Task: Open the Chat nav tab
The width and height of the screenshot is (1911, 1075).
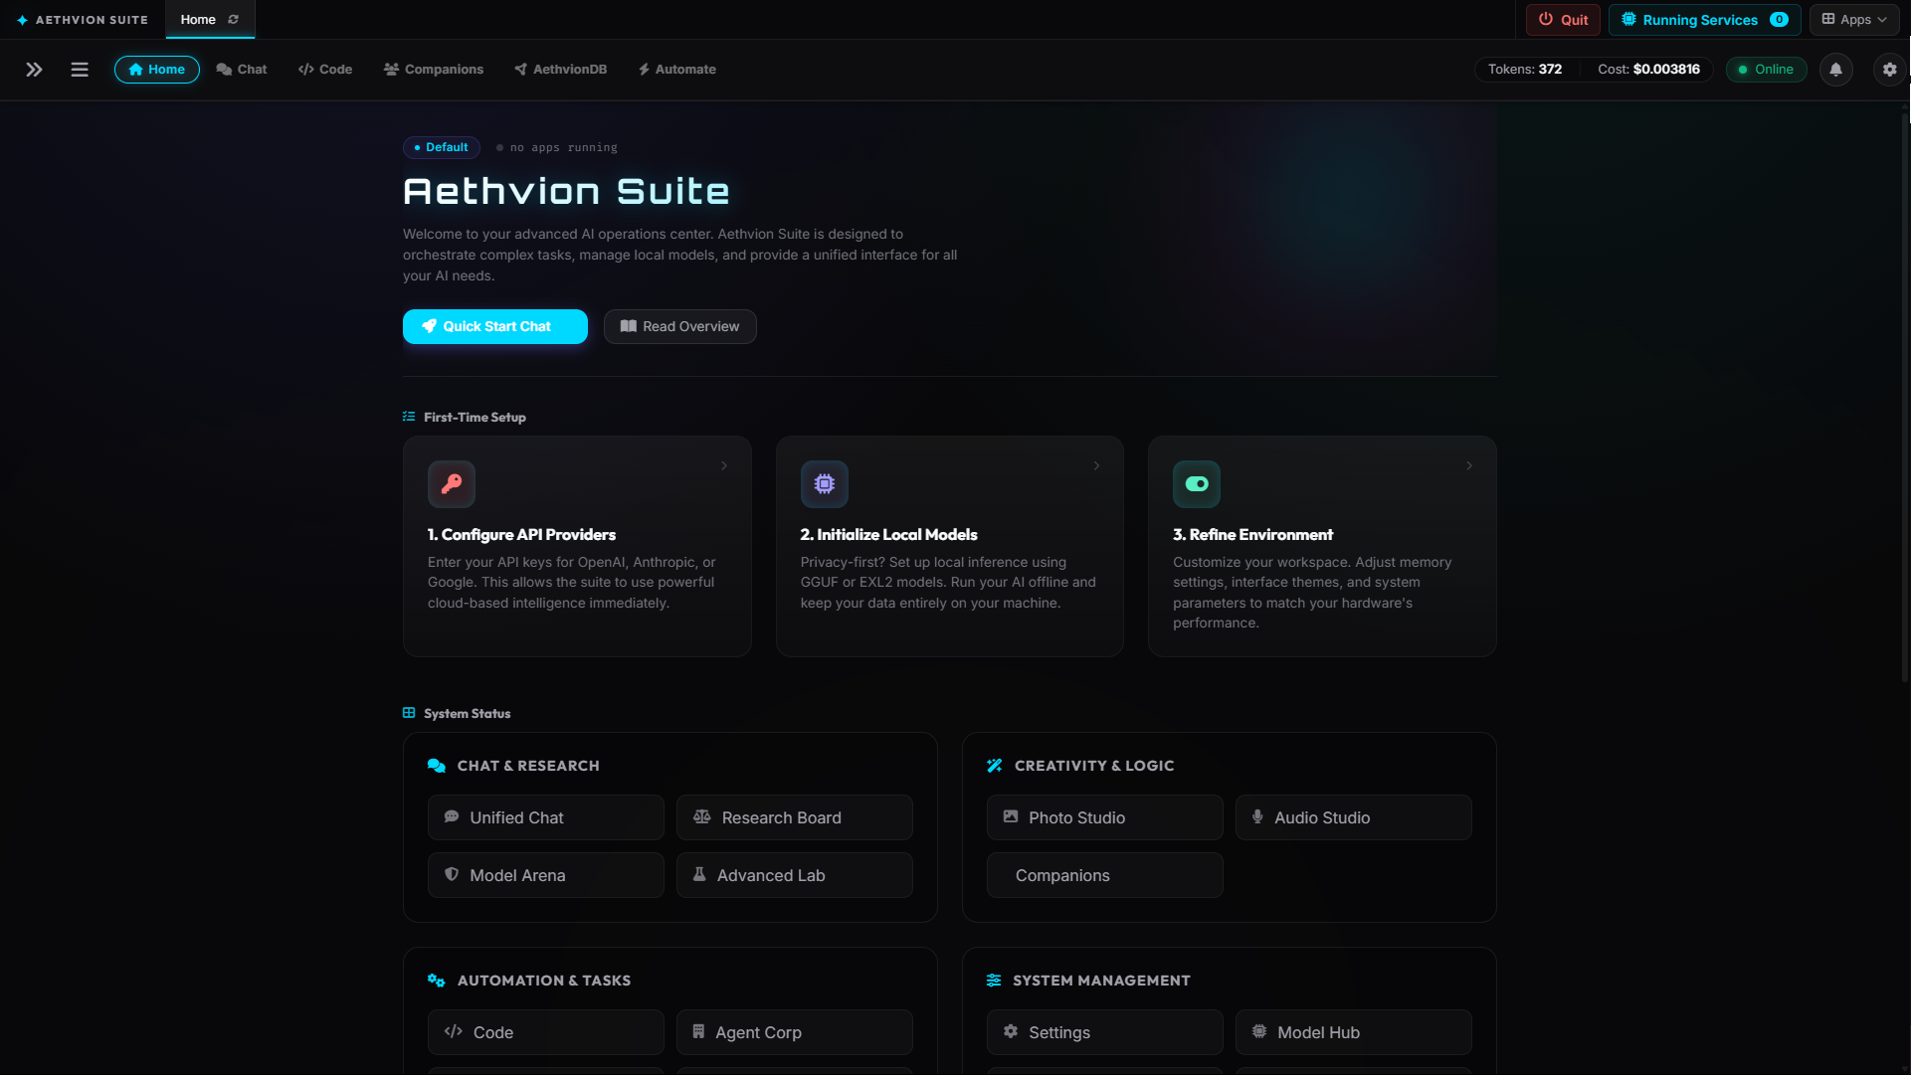Action: pos(242,70)
